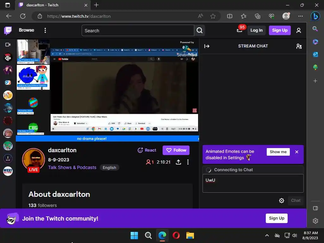Click the Edge sidebar search icon
Screen dimensions: 324x243
point(315,29)
